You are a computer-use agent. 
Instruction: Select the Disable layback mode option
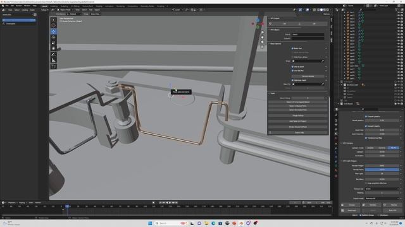pos(370,148)
